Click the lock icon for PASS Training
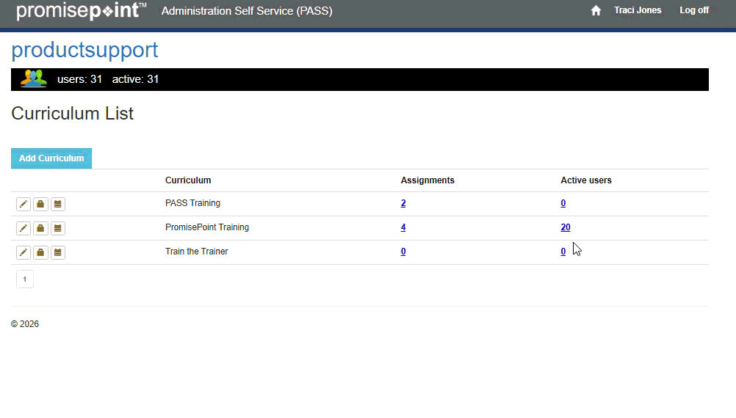The image size is (736, 418). 40,204
